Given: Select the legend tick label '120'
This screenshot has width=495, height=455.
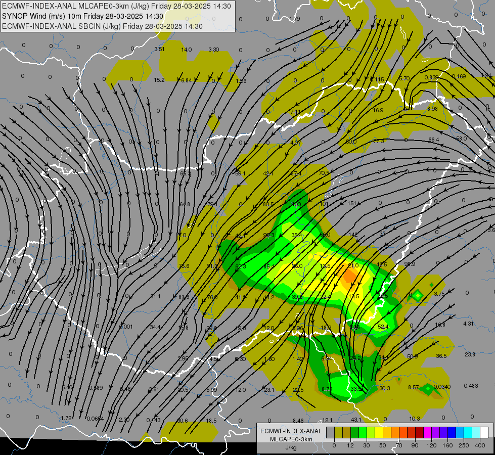Looking at the screenshot, I should 432,445.
